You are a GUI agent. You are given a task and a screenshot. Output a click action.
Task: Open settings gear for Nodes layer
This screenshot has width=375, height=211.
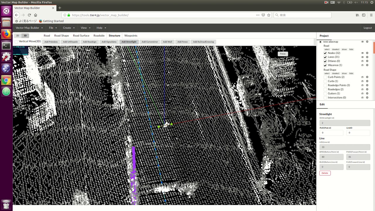367,53
